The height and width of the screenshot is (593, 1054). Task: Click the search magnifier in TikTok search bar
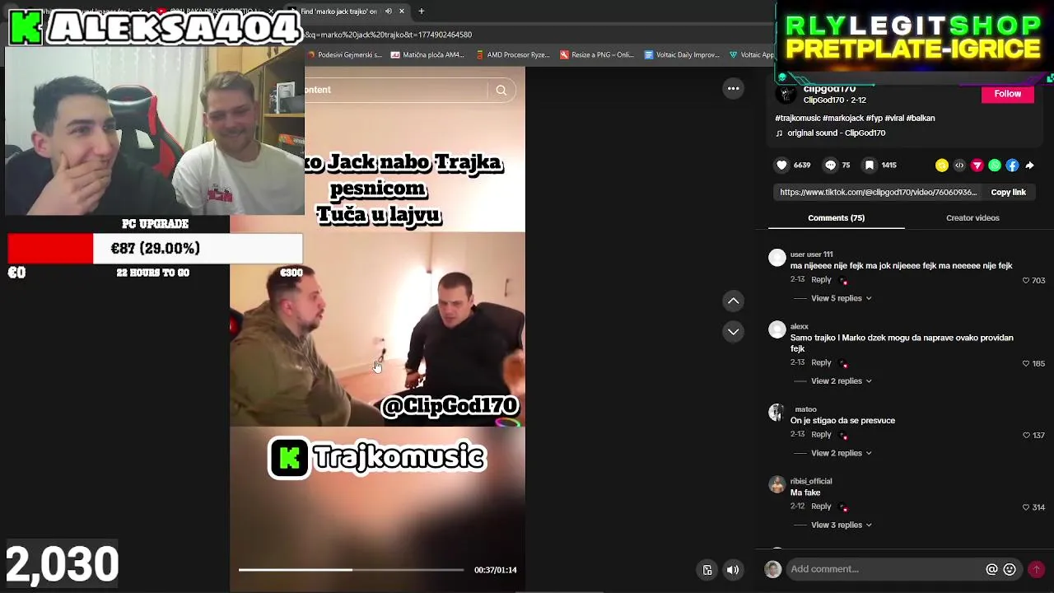pos(501,90)
